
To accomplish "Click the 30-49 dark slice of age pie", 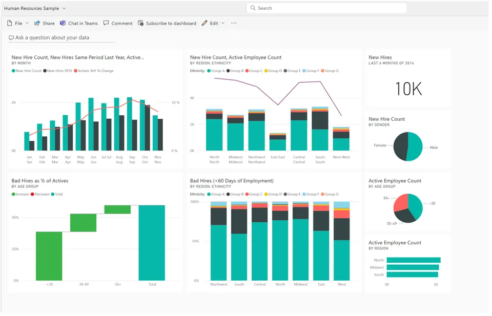I will [x=405, y=216].
